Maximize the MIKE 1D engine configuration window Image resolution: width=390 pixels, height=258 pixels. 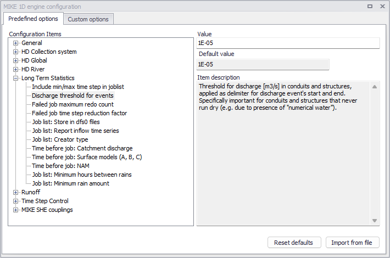click(370, 6)
